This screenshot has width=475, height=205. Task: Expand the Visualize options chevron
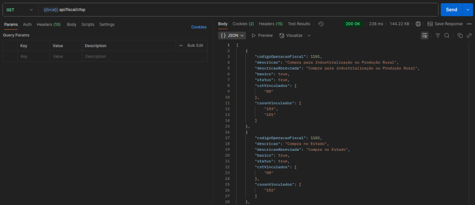click(x=309, y=35)
